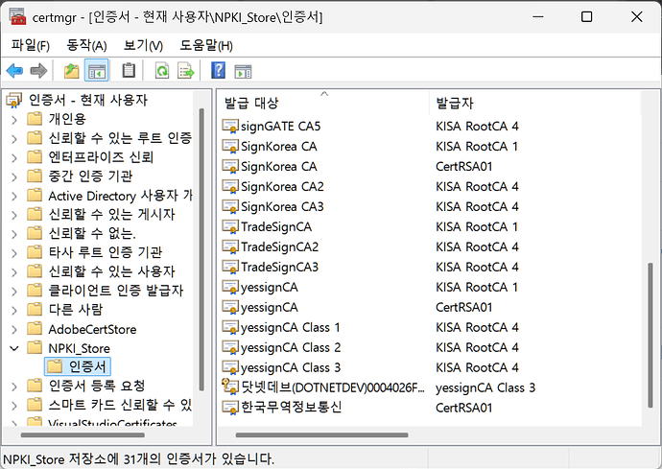Click status bar certificate count text
The image size is (662, 469).
click(138, 458)
